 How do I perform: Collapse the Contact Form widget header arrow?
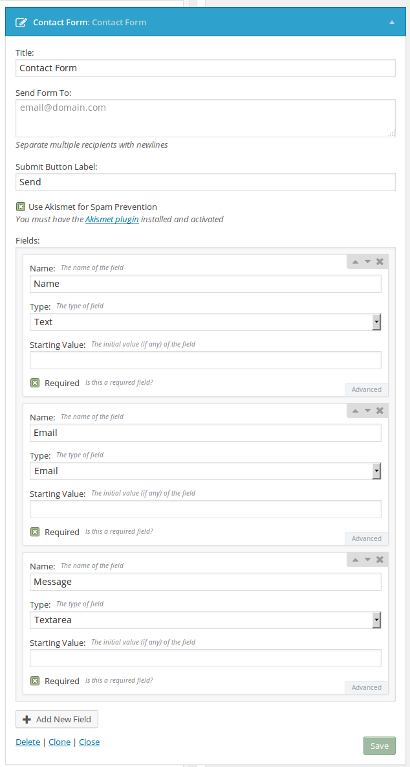(391, 22)
